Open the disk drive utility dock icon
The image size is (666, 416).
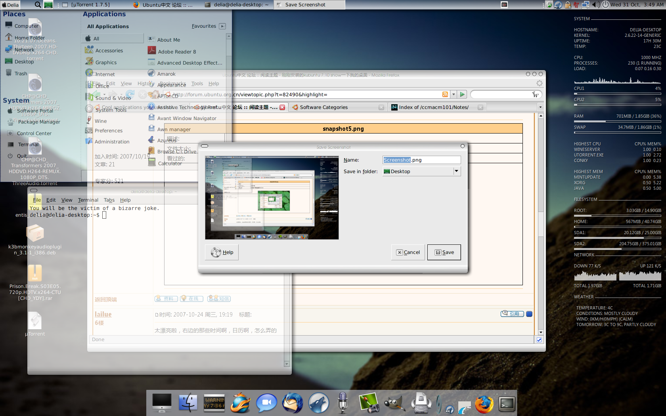(421, 403)
